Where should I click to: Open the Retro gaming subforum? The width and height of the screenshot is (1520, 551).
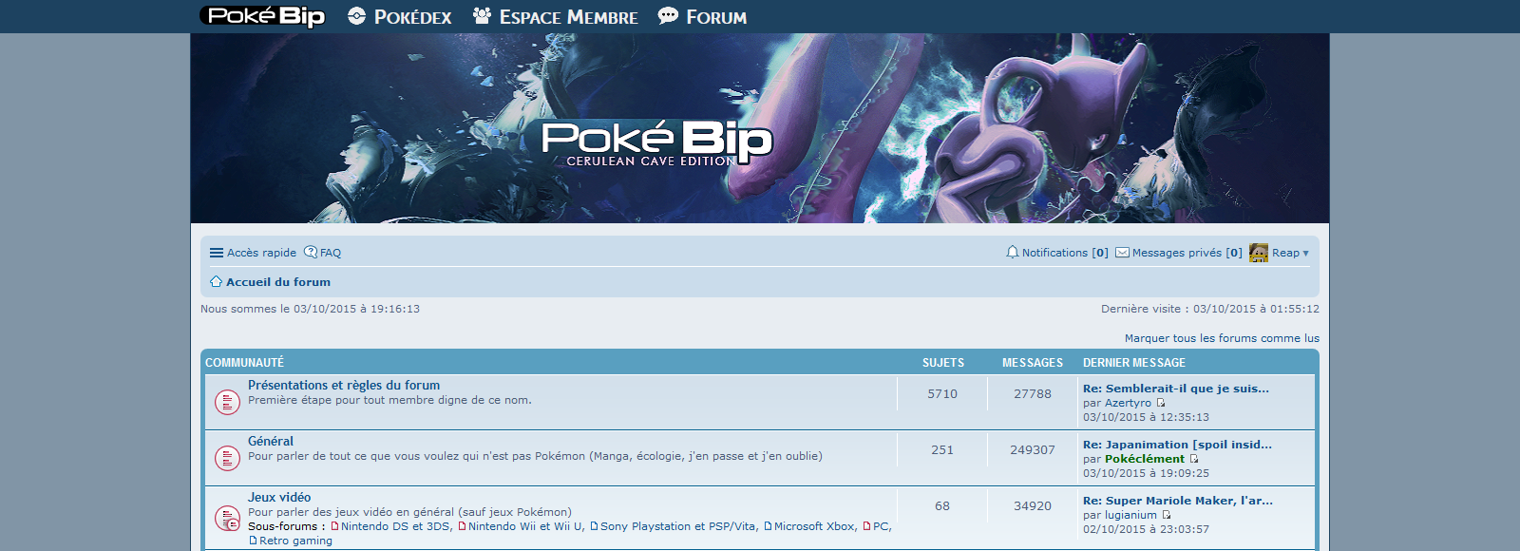coord(295,541)
